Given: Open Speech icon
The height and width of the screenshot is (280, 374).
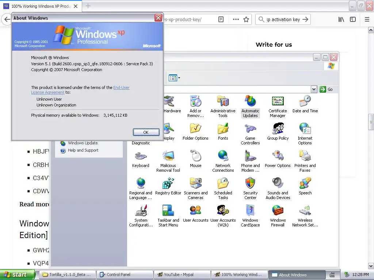Looking at the screenshot, I should pyautogui.click(x=305, y=186).
